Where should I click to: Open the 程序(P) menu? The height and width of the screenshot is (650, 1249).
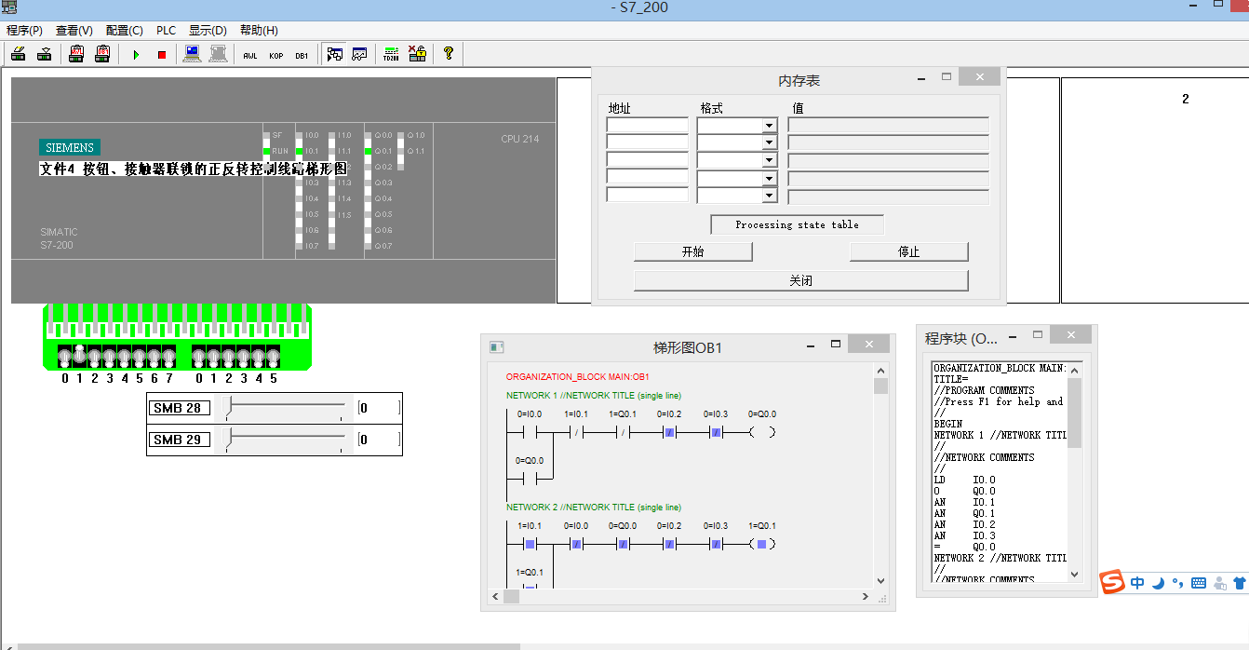(x=24, y=31)
